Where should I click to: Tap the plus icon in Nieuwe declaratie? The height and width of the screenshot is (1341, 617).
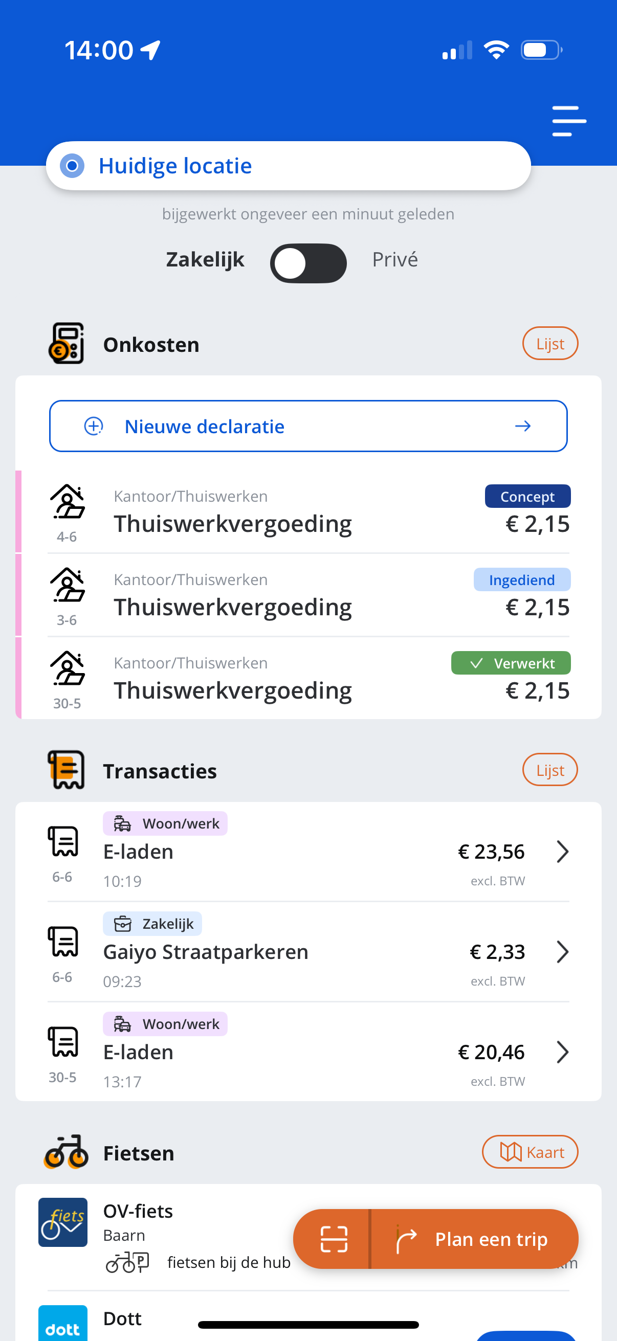tap(94, 426)
